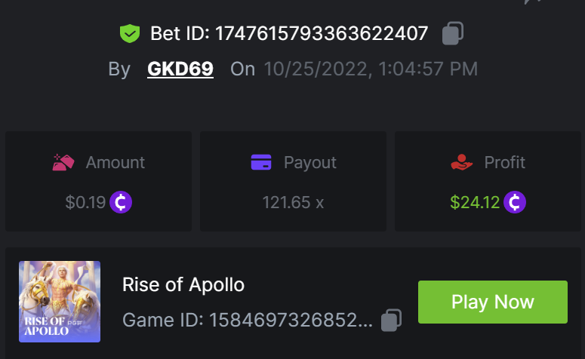585x359 pixels.
Task: Click the truncated Game ID number
Action: 291,321
